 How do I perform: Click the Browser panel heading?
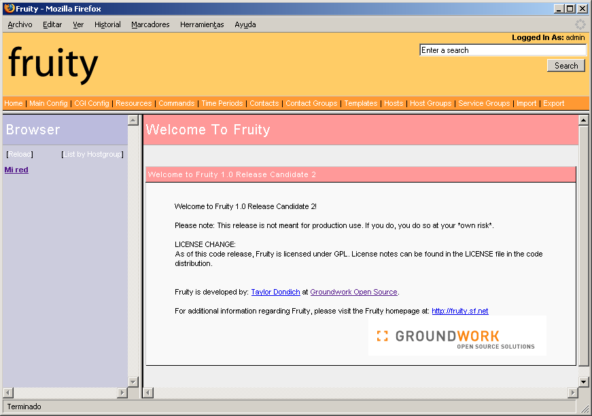click(x=33, y=130)
